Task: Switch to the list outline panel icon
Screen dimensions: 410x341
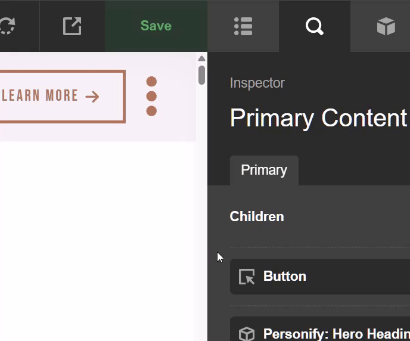Action: (x=243, y=26)
